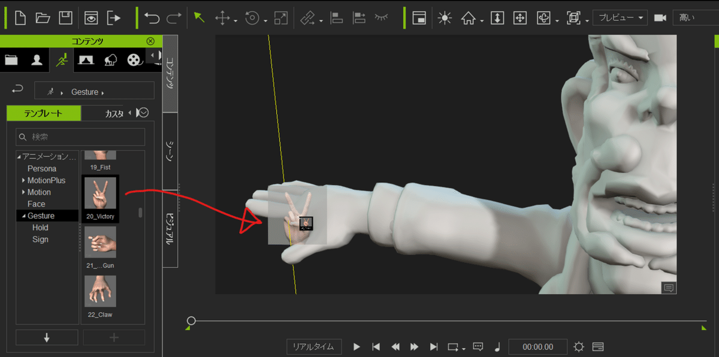This screenshot has width=719, height=357.
Task: Open project with folder icon
Action: click(x=43, y=18)
